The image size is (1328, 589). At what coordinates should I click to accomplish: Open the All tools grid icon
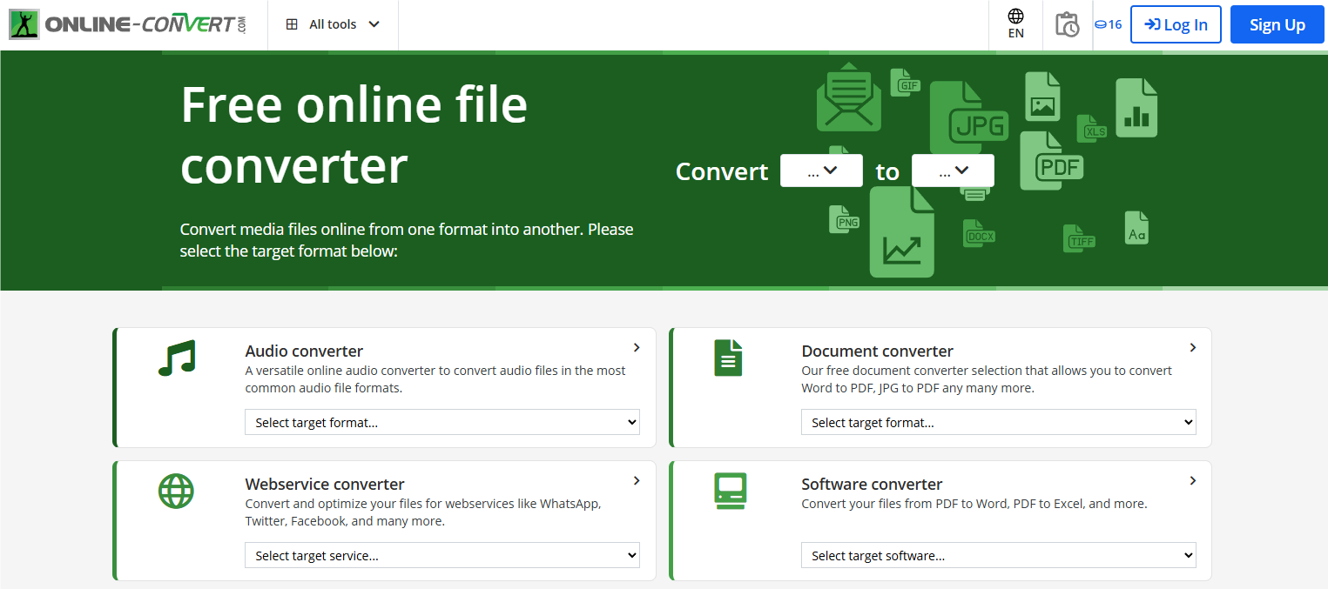(x=292, y=23)
